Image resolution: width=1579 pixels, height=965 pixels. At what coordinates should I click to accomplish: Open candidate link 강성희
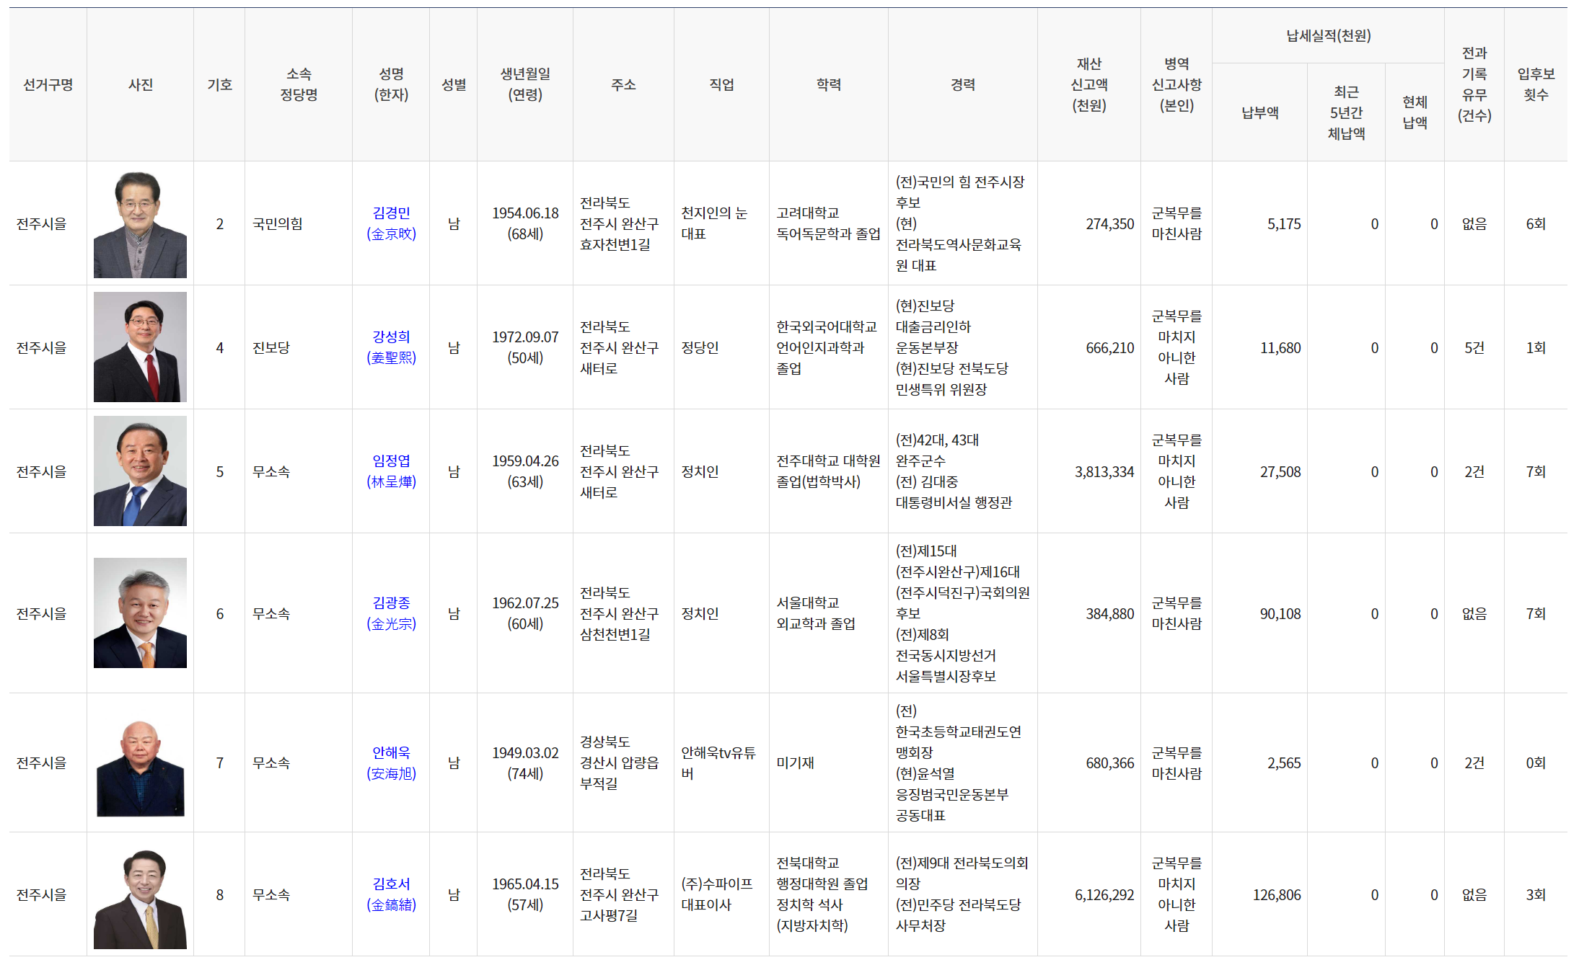(x=391, y=337)
